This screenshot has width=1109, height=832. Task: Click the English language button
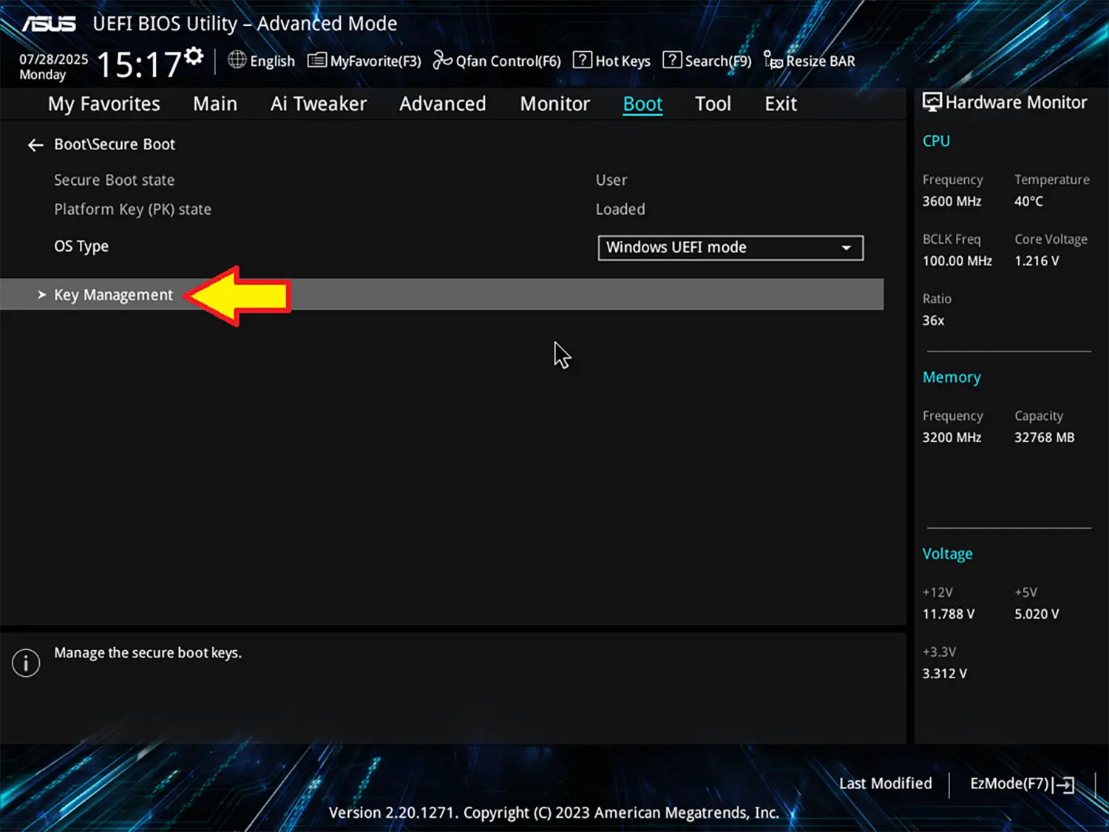272,61
